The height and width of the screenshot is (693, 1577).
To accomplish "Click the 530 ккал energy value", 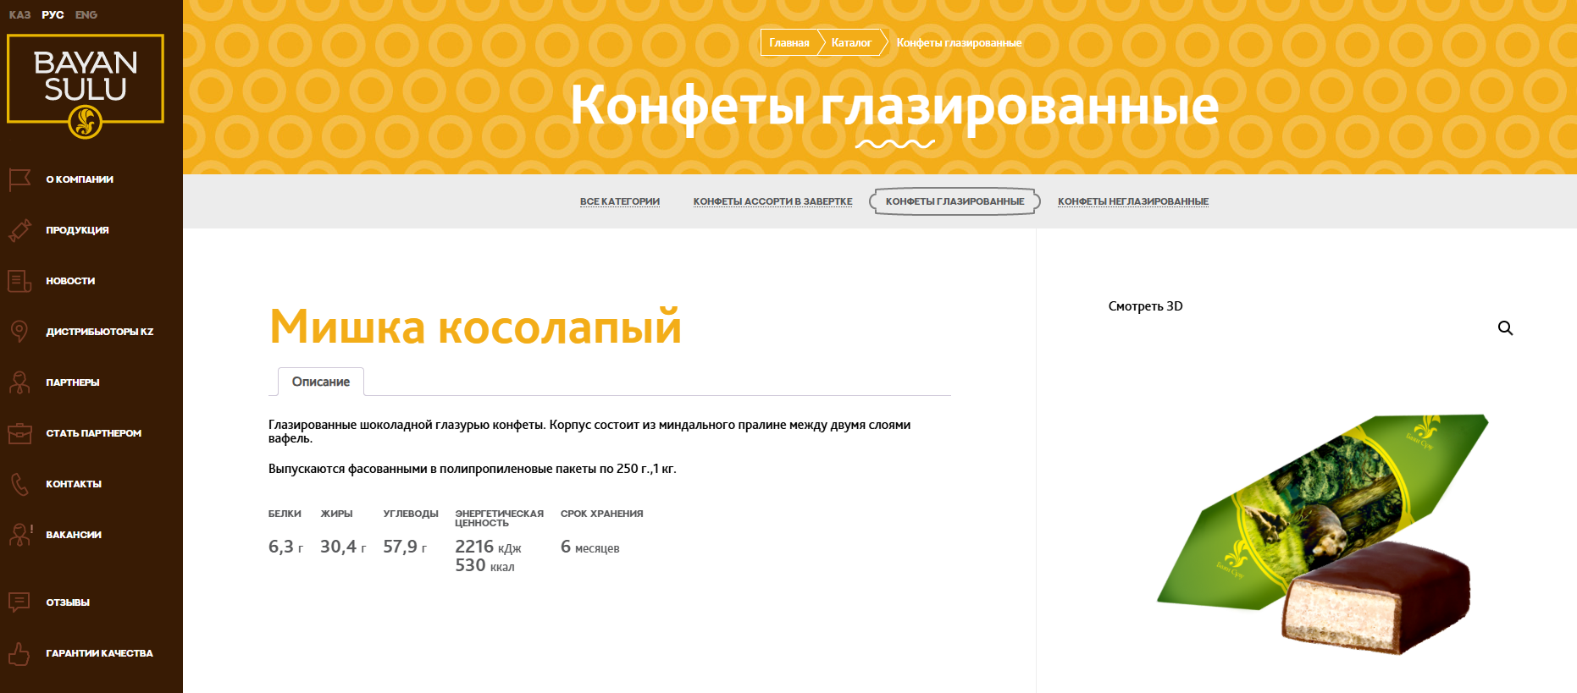I will (x=484, y=565).
